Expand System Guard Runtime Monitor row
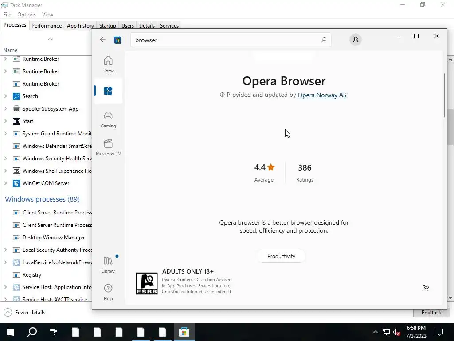This screenshot has width=454, height=341. 5,134
